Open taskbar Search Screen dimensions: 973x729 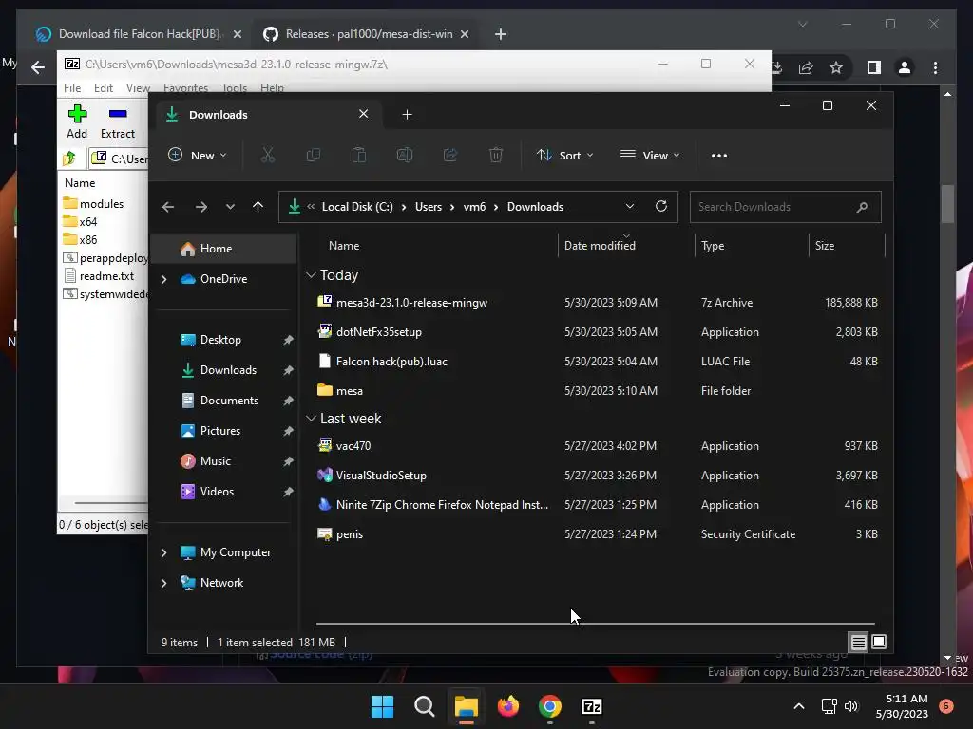[425, 706]
